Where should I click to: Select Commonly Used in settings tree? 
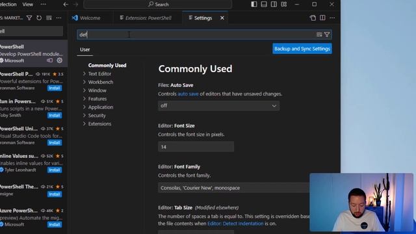[x=107, y=65]
